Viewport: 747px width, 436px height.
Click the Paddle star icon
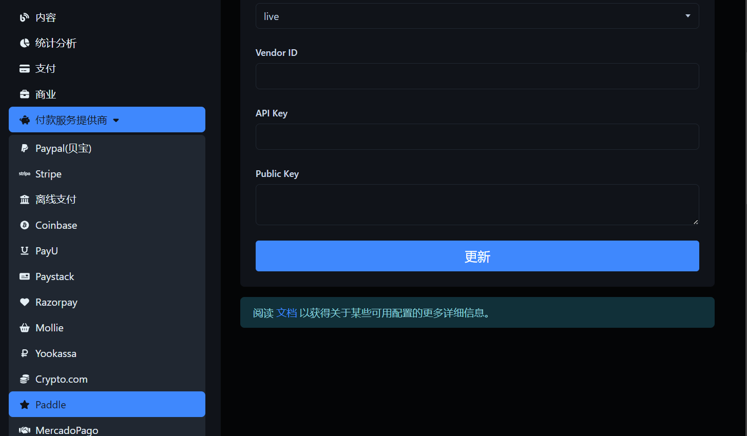[24, 405]
